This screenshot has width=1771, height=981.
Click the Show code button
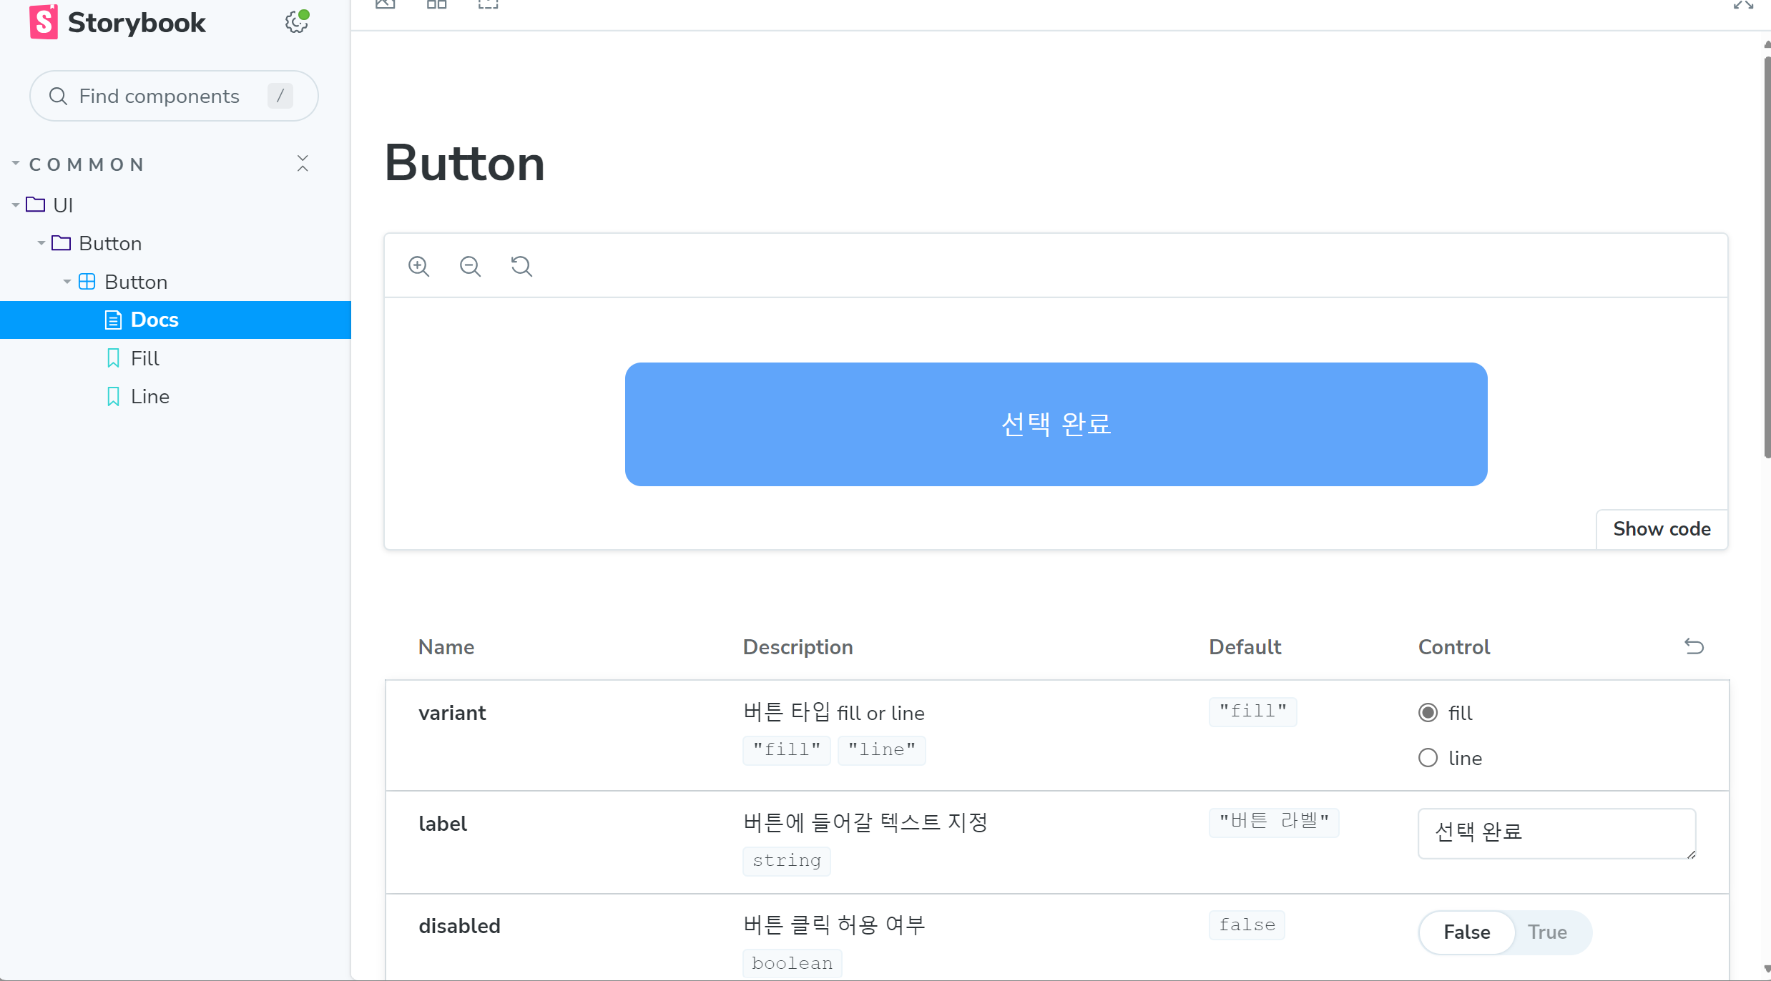pyautogui.click(x=1661, y=529)
